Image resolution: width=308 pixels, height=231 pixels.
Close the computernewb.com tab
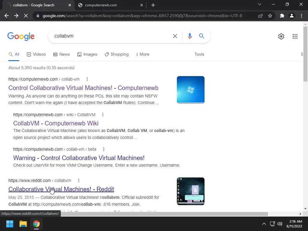pyautogui.click(x=141, y=5)
